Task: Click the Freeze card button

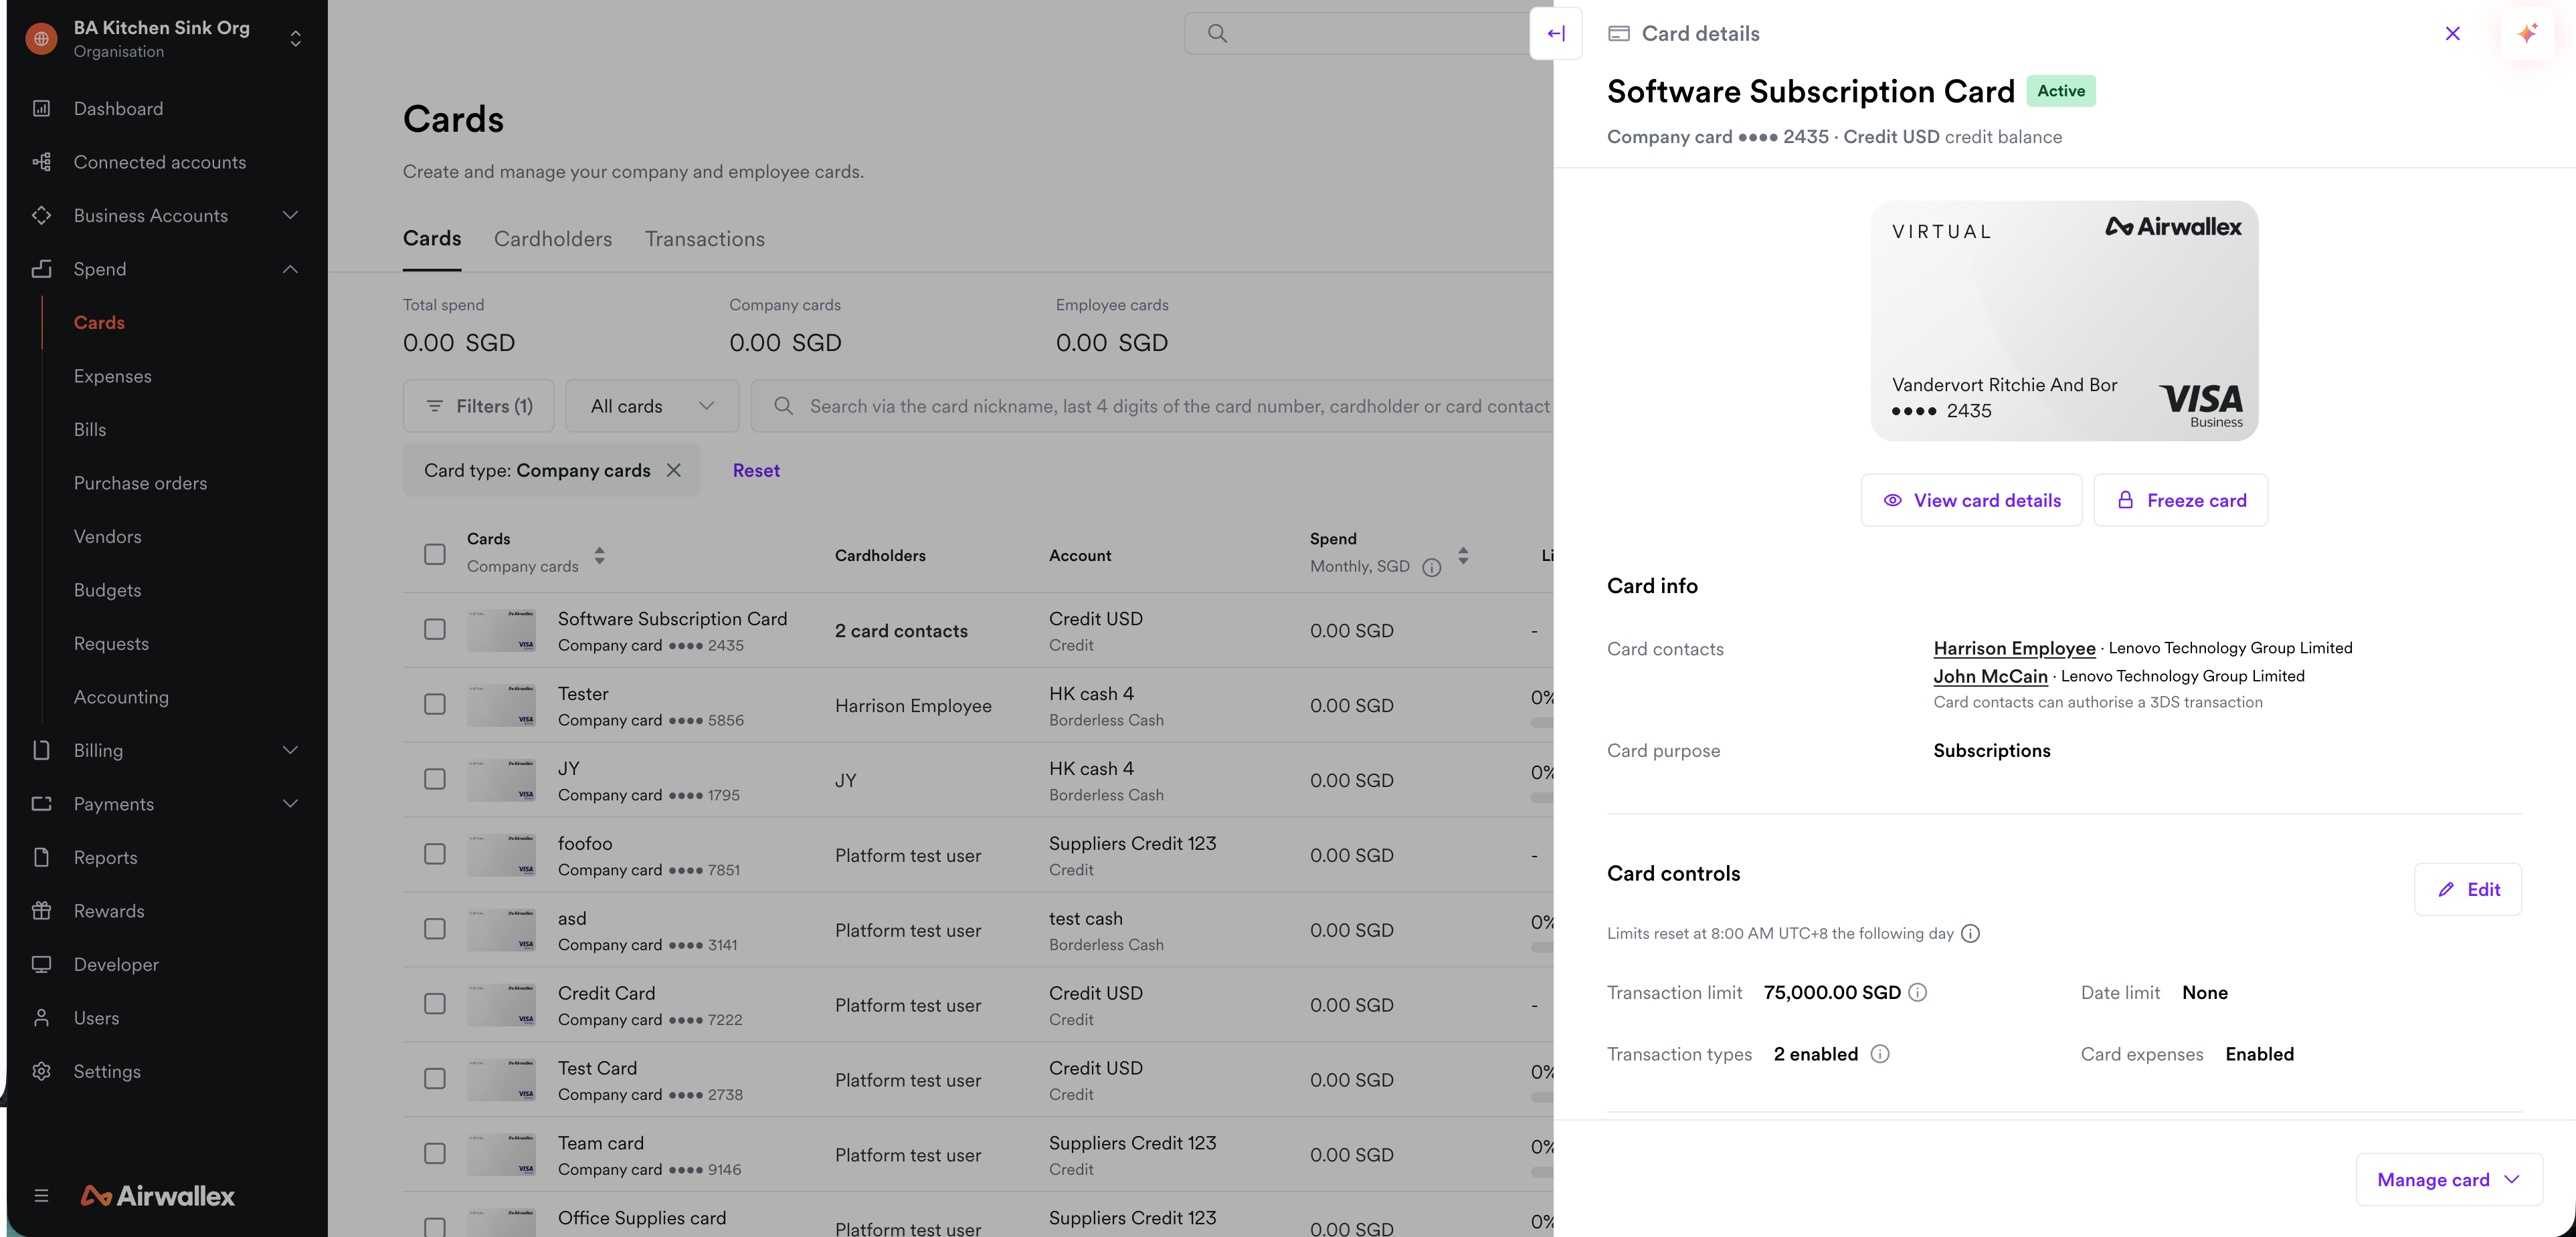Action: click(2181, 499)
